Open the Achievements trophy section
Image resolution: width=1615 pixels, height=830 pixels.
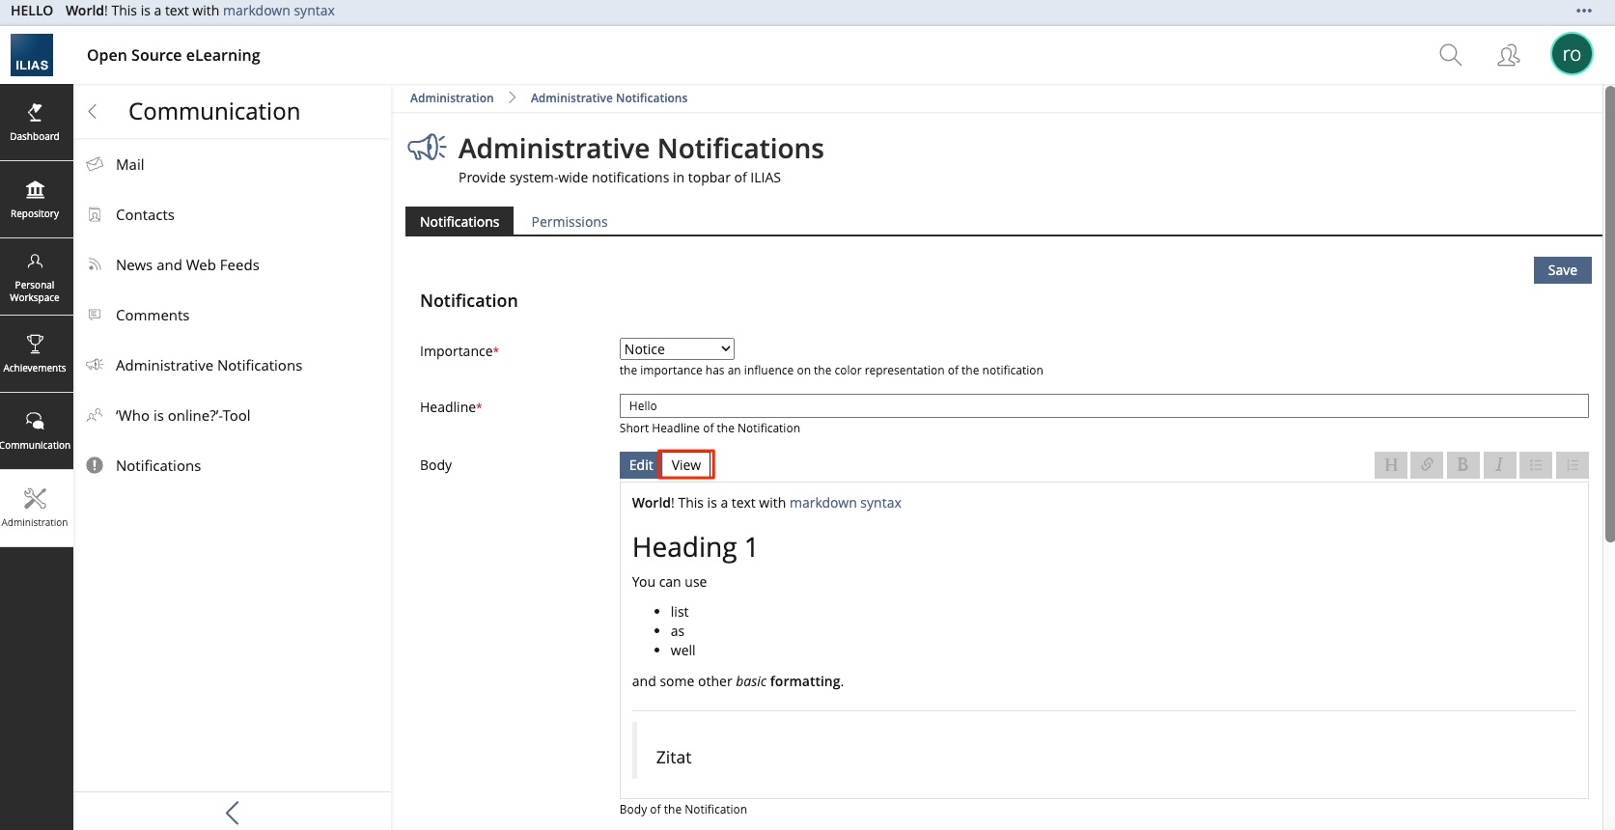(36, 353)
